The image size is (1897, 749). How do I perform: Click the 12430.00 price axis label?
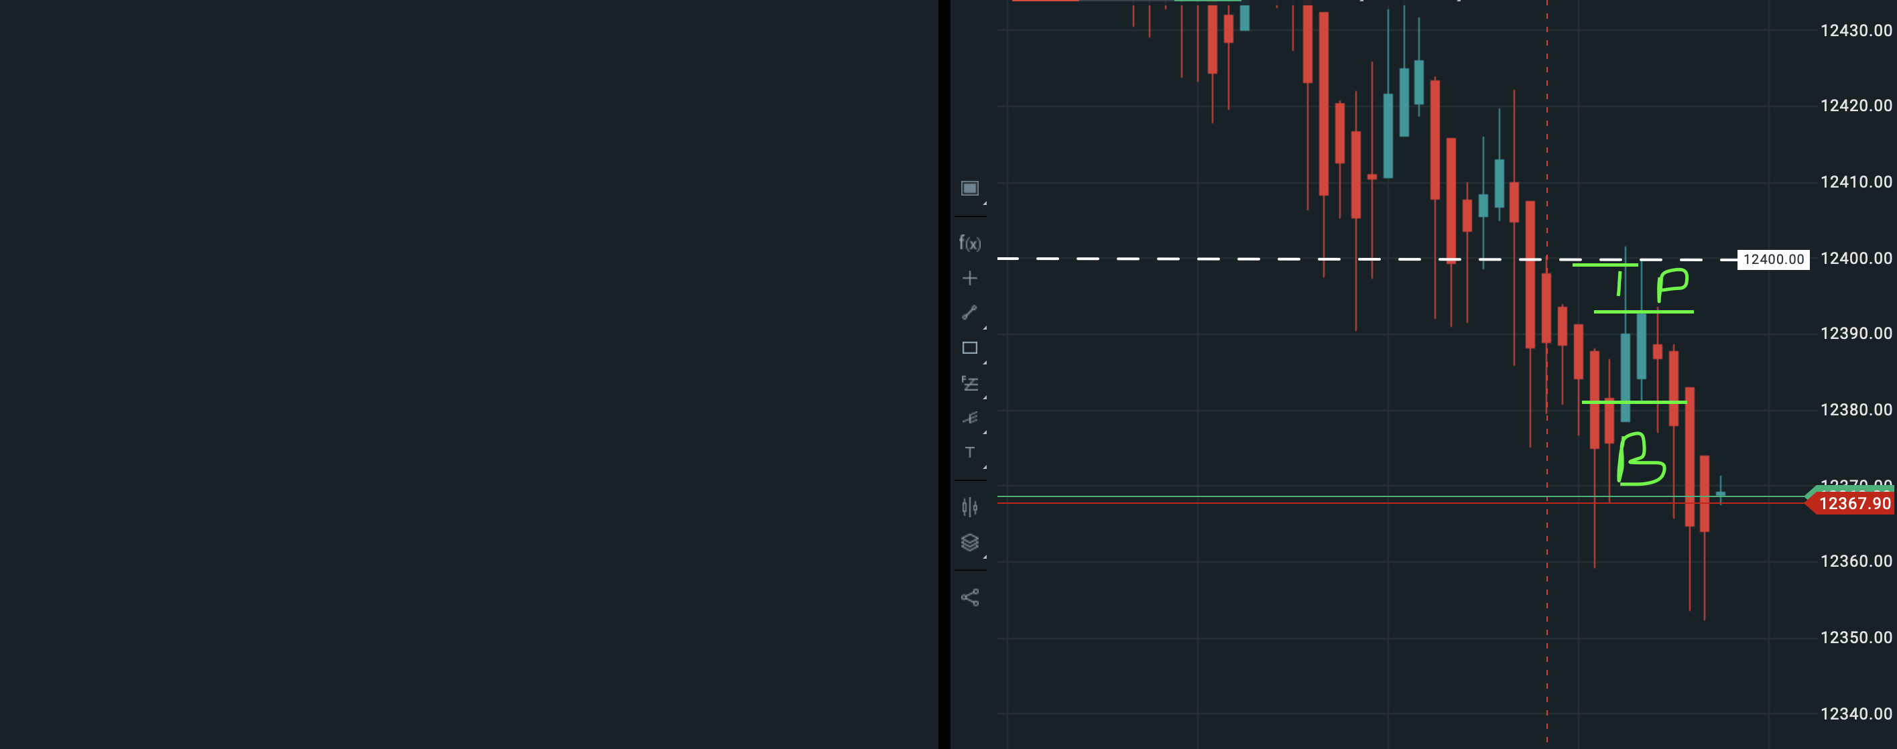[1855, 30]
